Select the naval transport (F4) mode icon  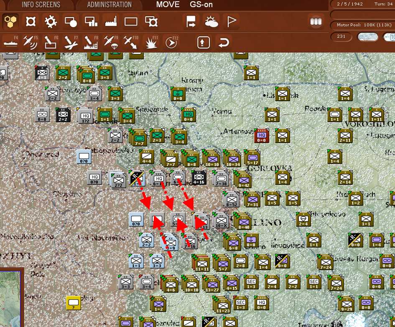(11, 42)
